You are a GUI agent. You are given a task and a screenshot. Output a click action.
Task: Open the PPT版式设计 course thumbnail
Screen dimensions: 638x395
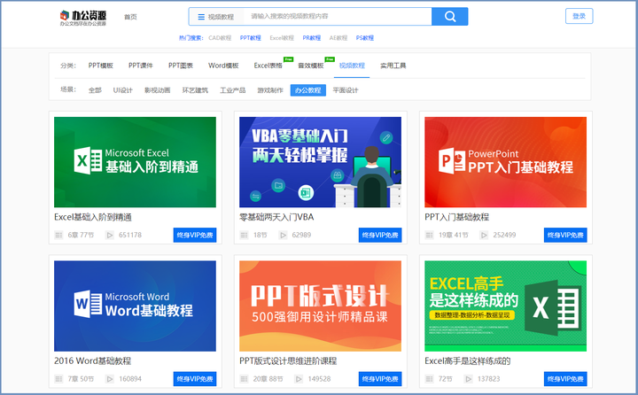(320, 306)
